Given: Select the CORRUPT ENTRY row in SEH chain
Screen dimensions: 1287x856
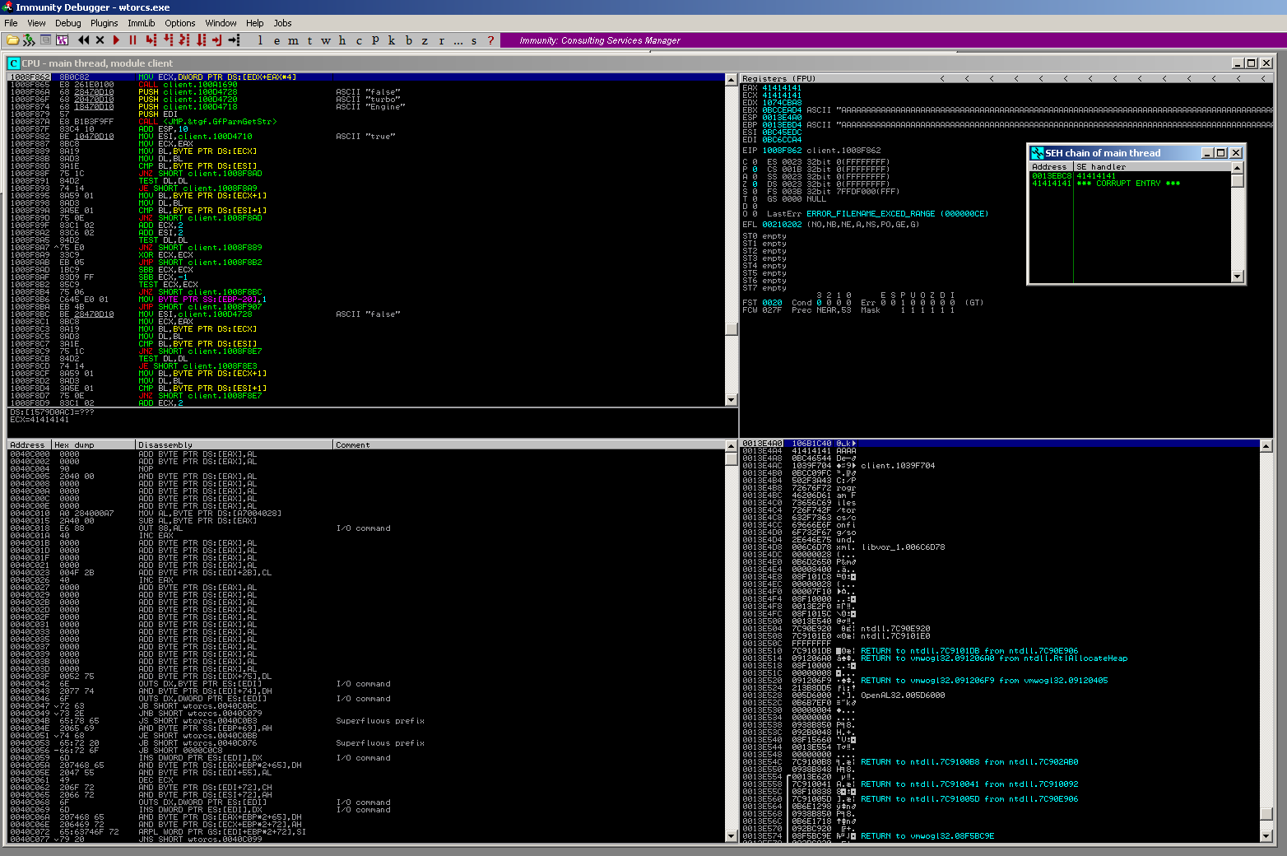Looking at the screenshot, I should 1106,184.
